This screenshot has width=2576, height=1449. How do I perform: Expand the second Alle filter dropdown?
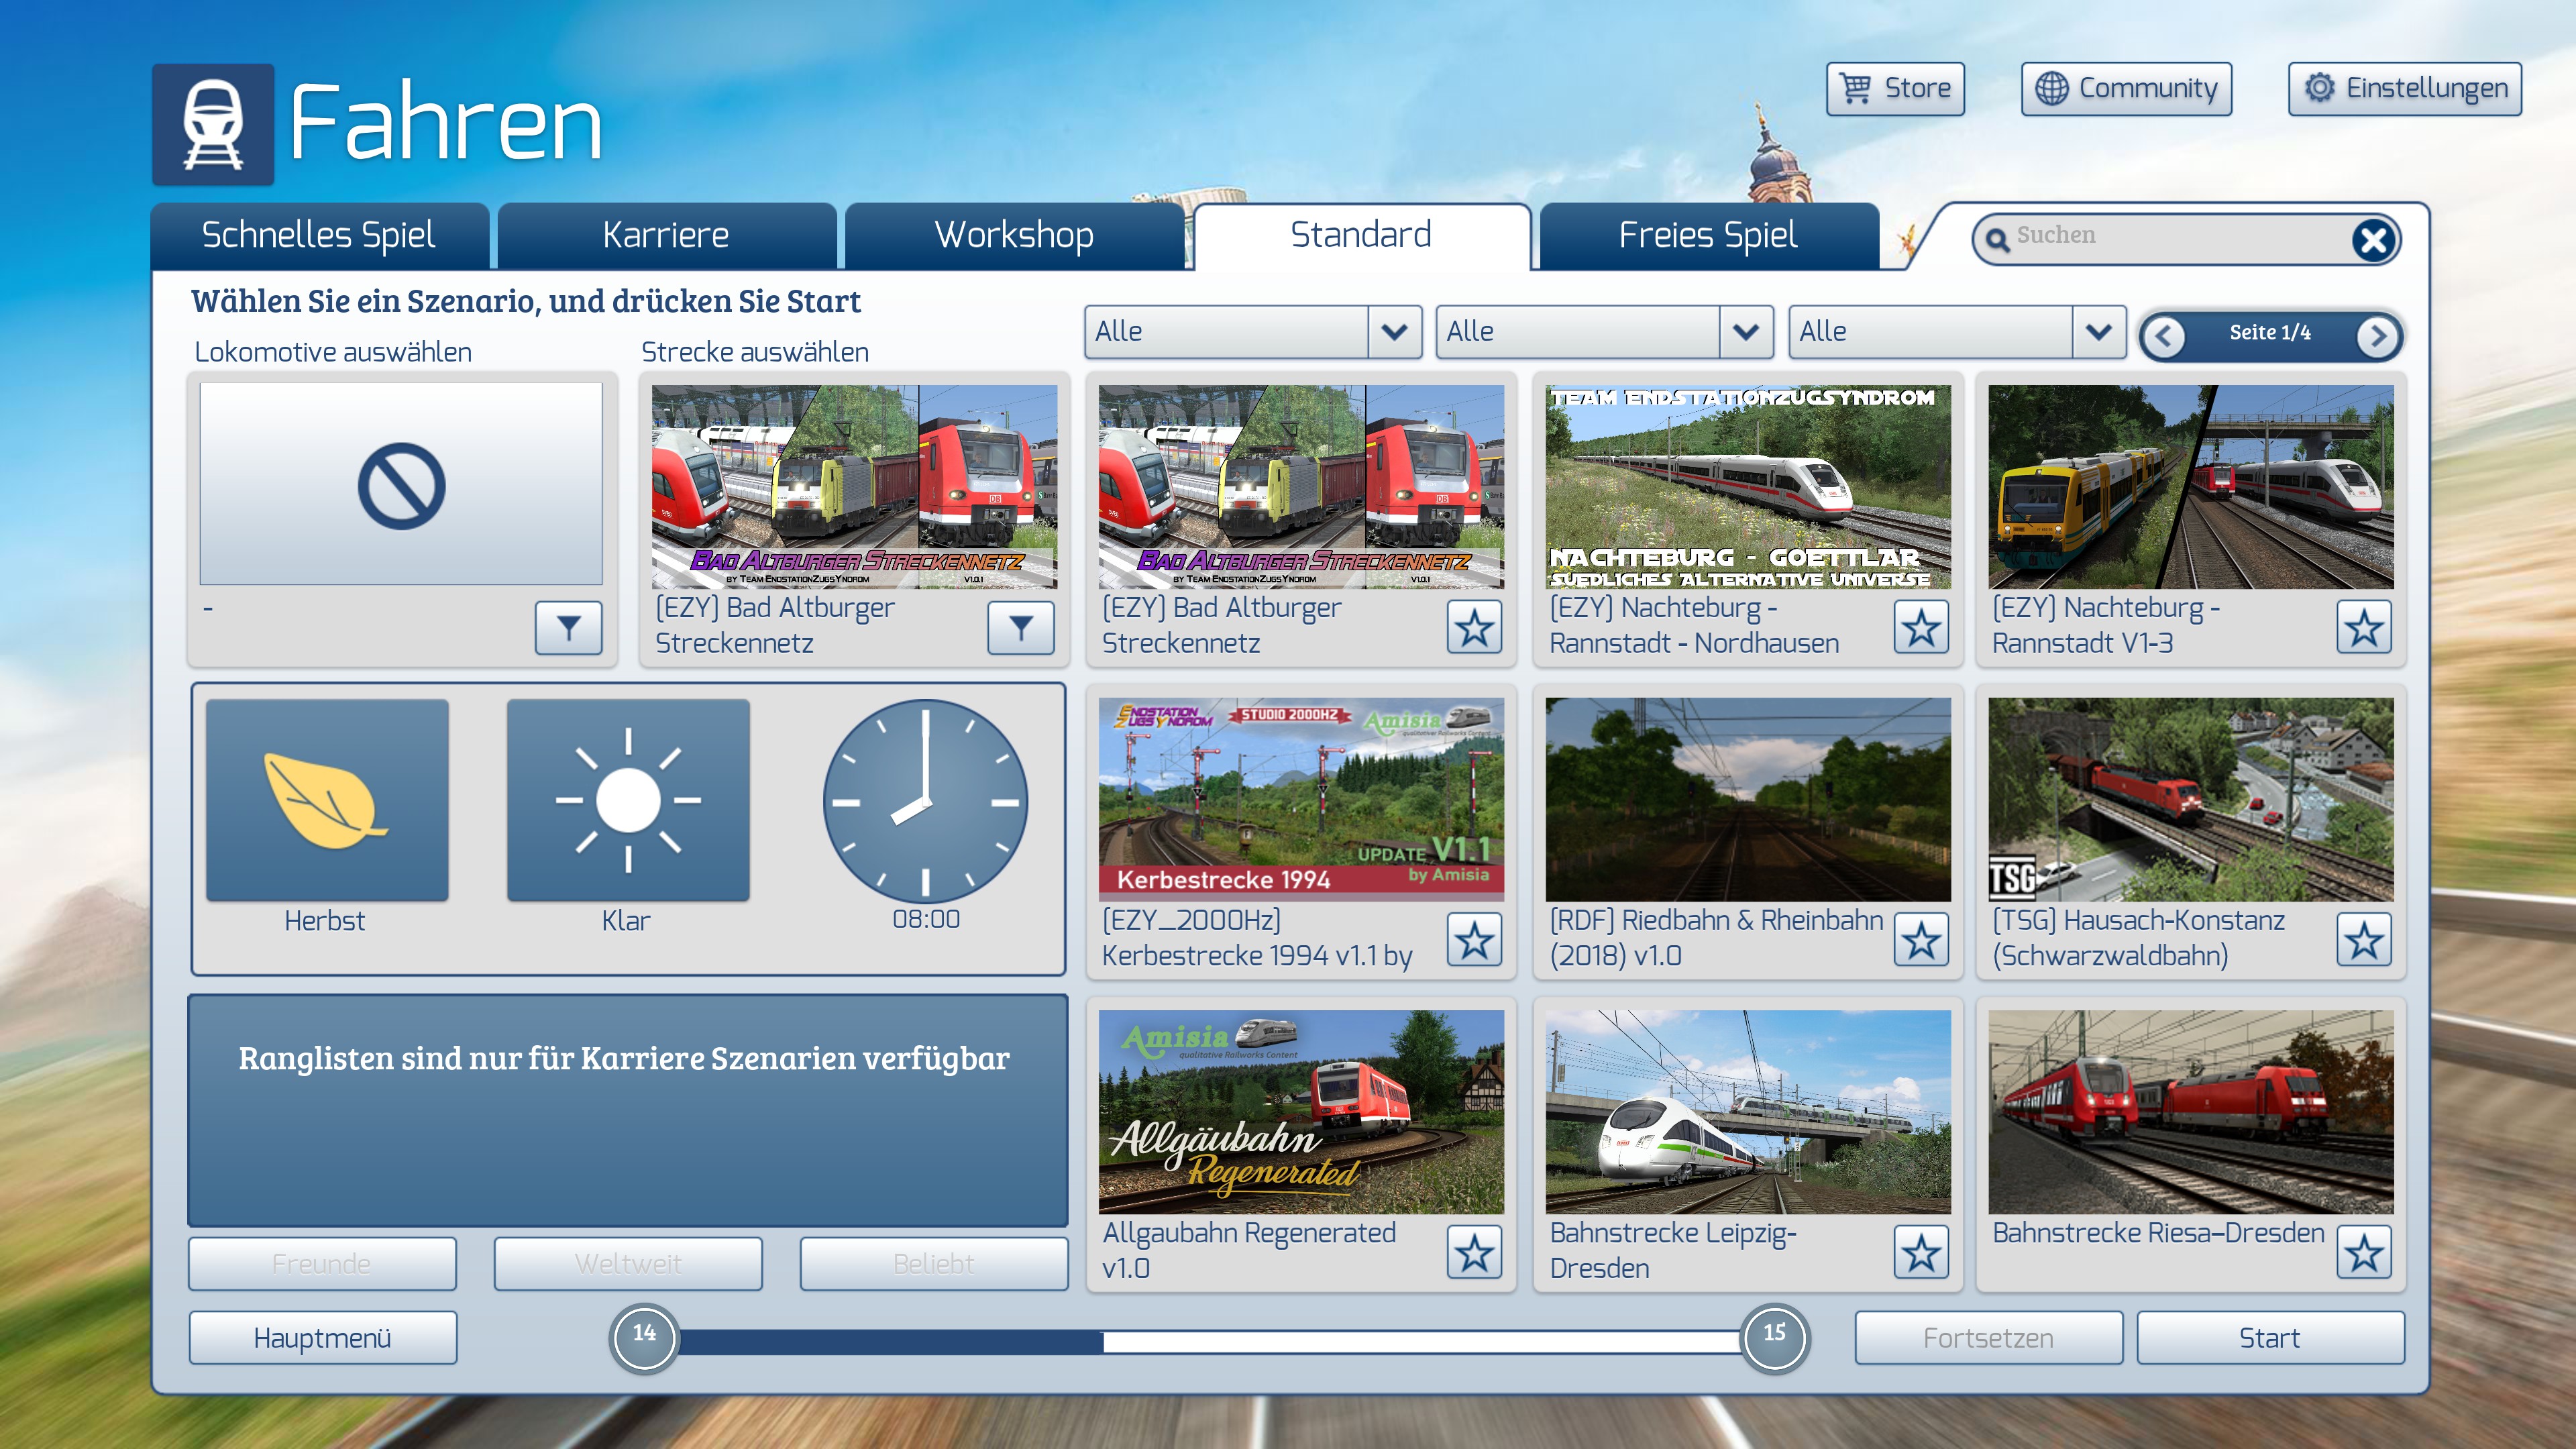tap(1746, 332)
